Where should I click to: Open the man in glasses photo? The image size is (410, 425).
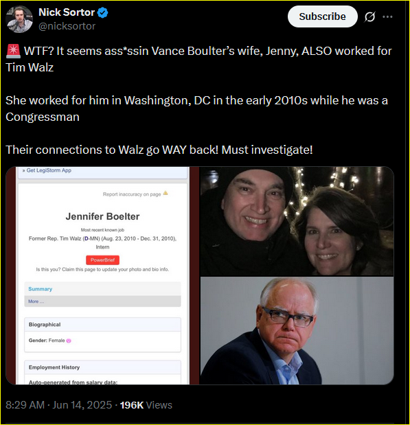pyautogui.click(x=297, y=331)
